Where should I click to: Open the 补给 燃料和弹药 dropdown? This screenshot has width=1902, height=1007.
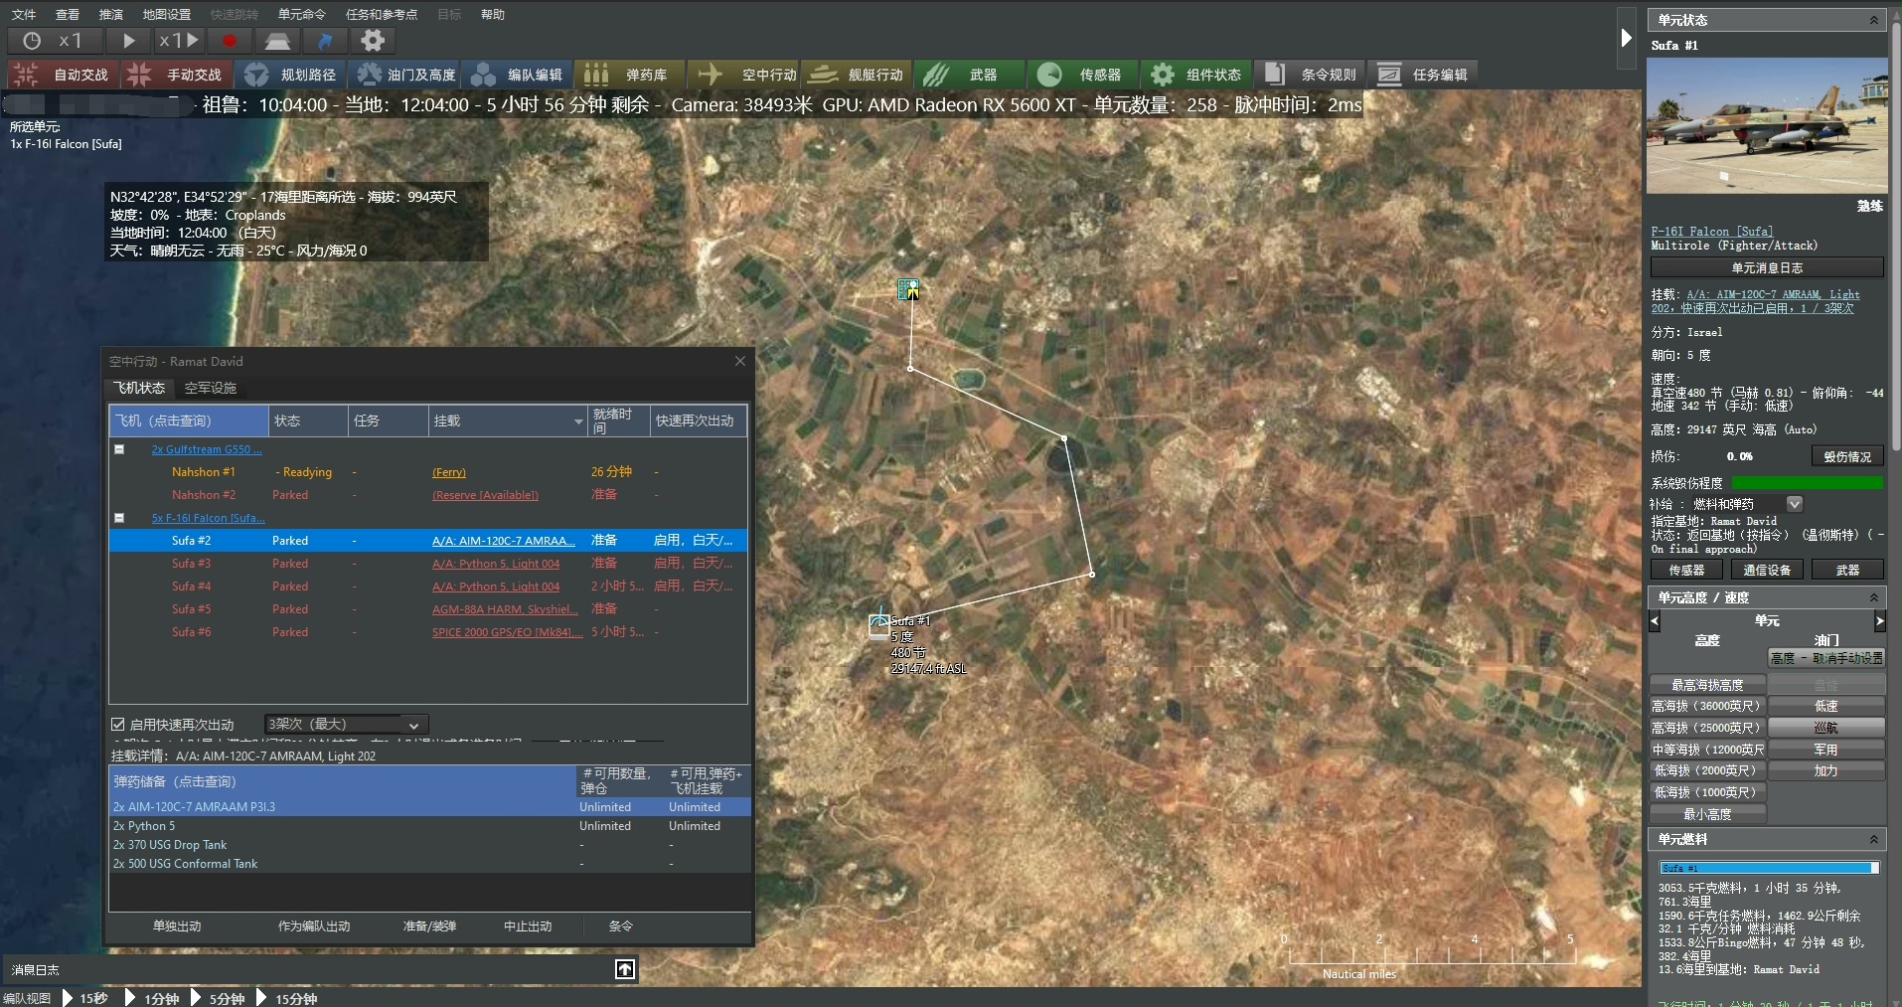point(1794,504)
